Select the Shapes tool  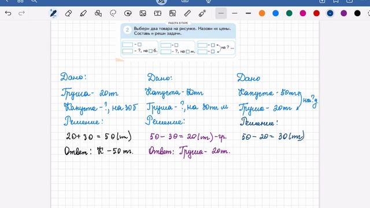[98, 13]
